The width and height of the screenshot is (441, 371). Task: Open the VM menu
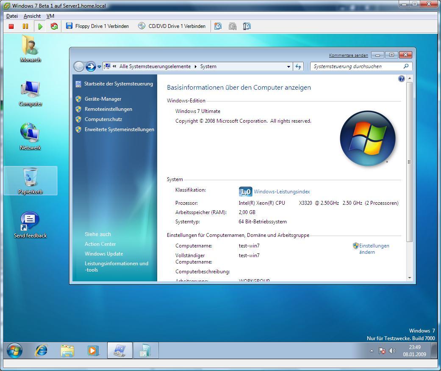pos(50,16)
